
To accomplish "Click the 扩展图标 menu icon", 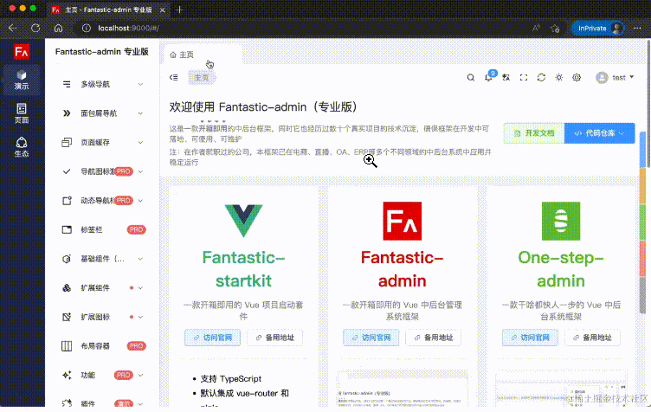I will (x=67, y=317).
